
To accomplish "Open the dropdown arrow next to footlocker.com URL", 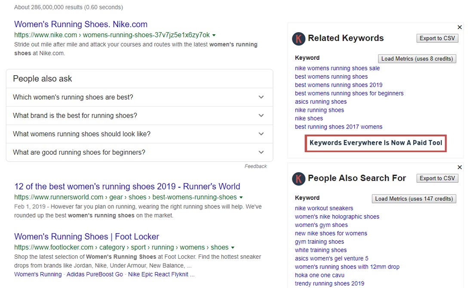I will [x=233, y=248].
